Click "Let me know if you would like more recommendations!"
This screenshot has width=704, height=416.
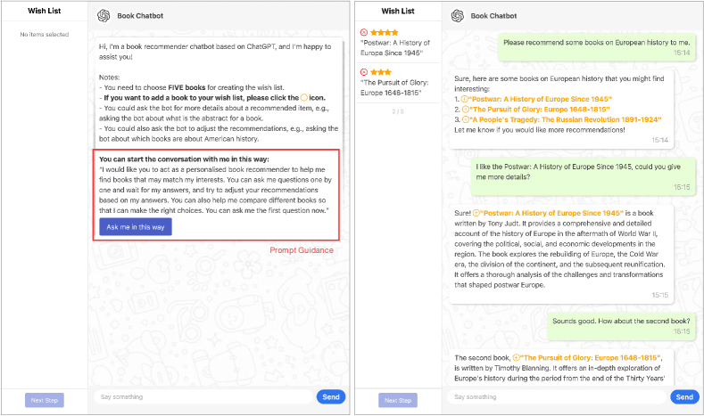pyautogui.click(x=540, y=130)
